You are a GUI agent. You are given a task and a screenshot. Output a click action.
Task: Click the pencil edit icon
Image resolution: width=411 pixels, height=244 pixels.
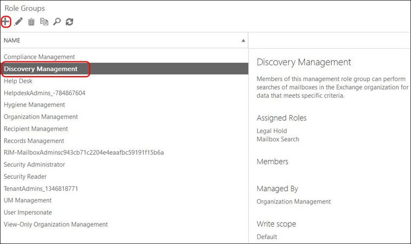point(18,22)
